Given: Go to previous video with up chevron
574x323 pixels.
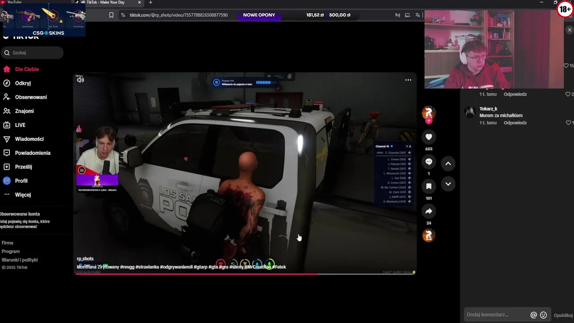Looking at the screenshot, I should point(448,164).
